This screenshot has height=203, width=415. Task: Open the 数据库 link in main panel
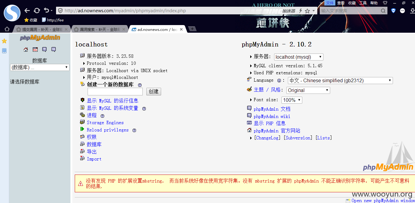(x=94, y=144)
